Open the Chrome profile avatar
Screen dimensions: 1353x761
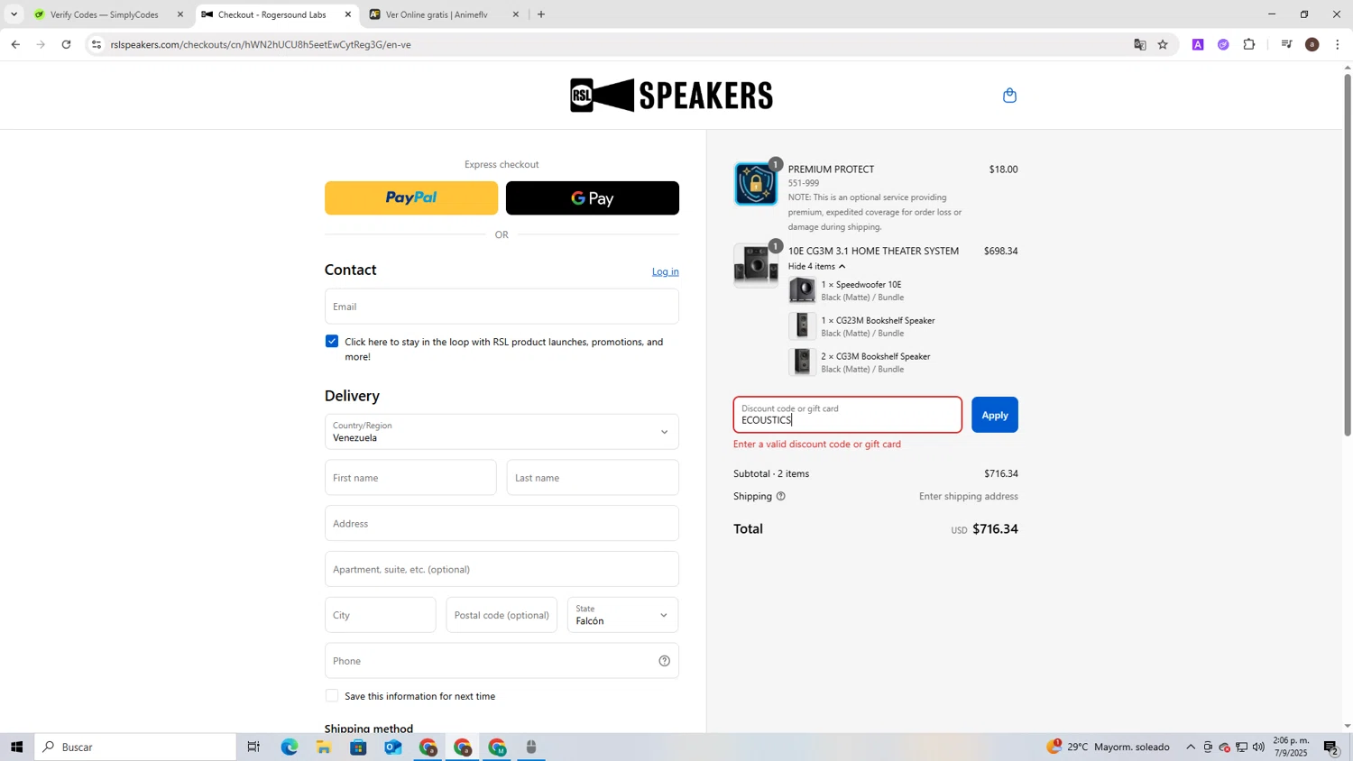point(1312,44)
